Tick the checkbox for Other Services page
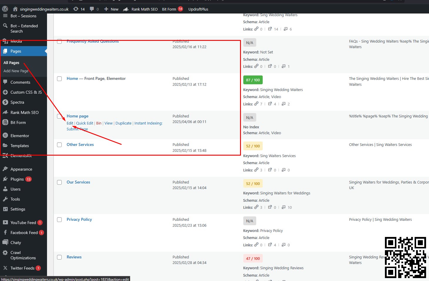 pos(59,145)
